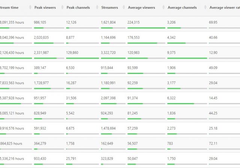Click the Peak viewers column header text
Viewport: 240px width, 168px height.
point(45,7)
